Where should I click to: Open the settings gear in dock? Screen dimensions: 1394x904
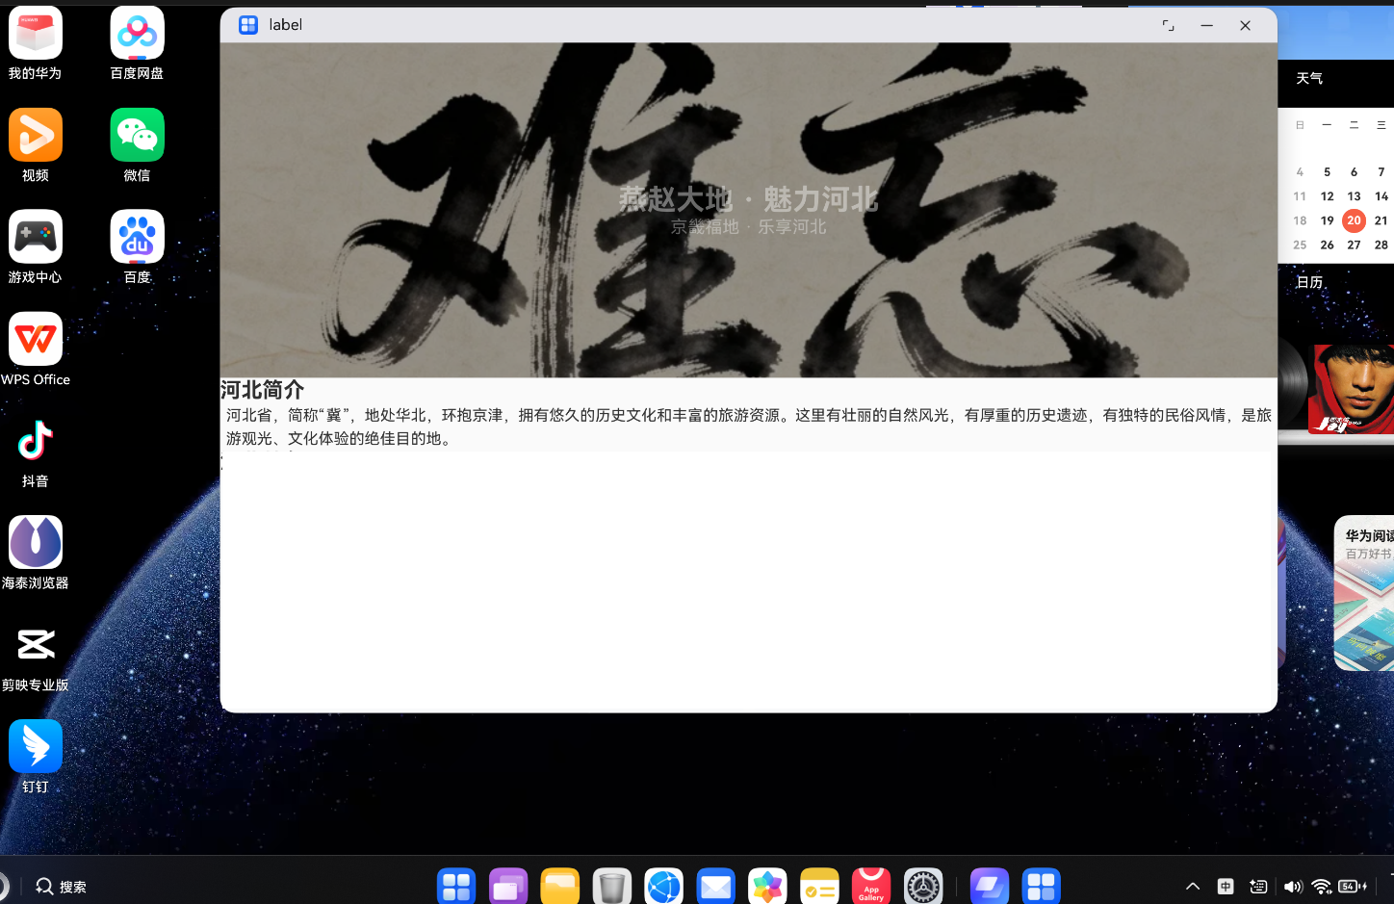coord(924,887)
